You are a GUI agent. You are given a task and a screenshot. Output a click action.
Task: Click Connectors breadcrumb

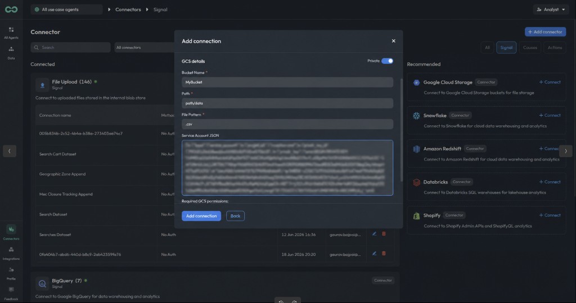pyautogui.click(x=128, y=10)
